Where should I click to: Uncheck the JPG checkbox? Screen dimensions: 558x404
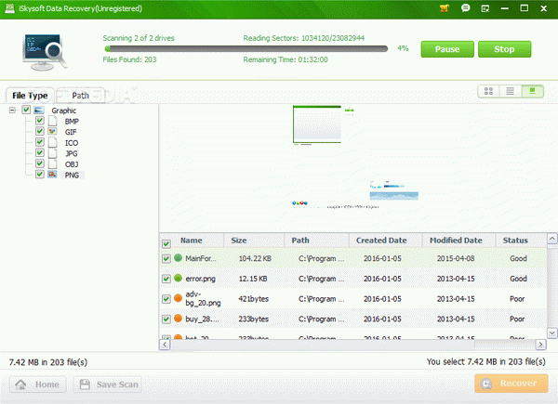click(40, 153)
